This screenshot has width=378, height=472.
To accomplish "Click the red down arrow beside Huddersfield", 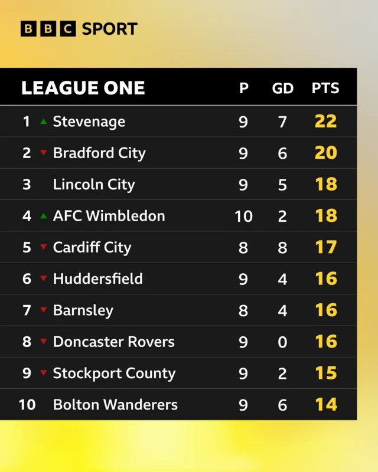I will tap(43, 278).
